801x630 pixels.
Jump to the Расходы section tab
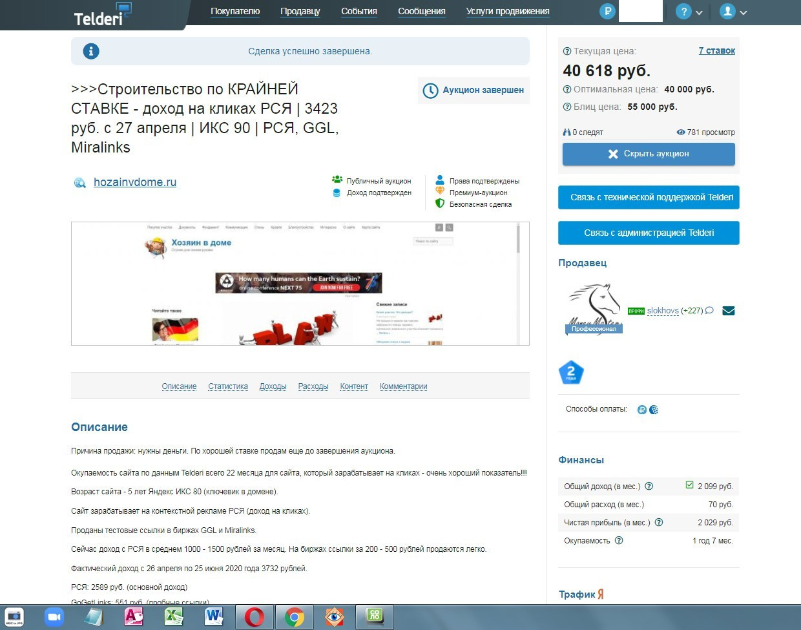coord(313,386)
